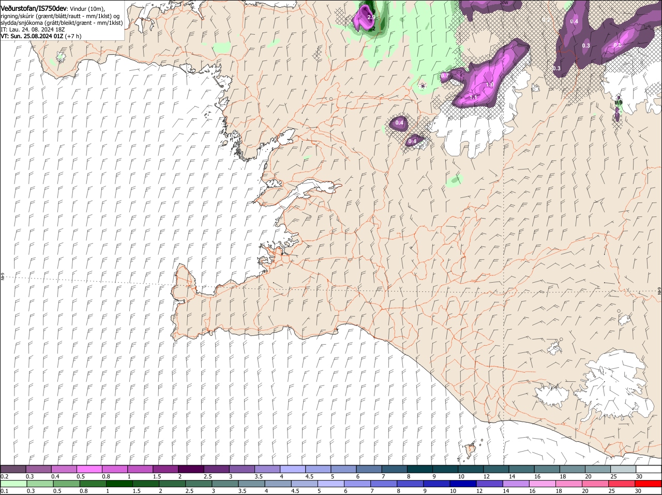Select the 0.5 green swatch in lower legend row

tap(67, 484)
